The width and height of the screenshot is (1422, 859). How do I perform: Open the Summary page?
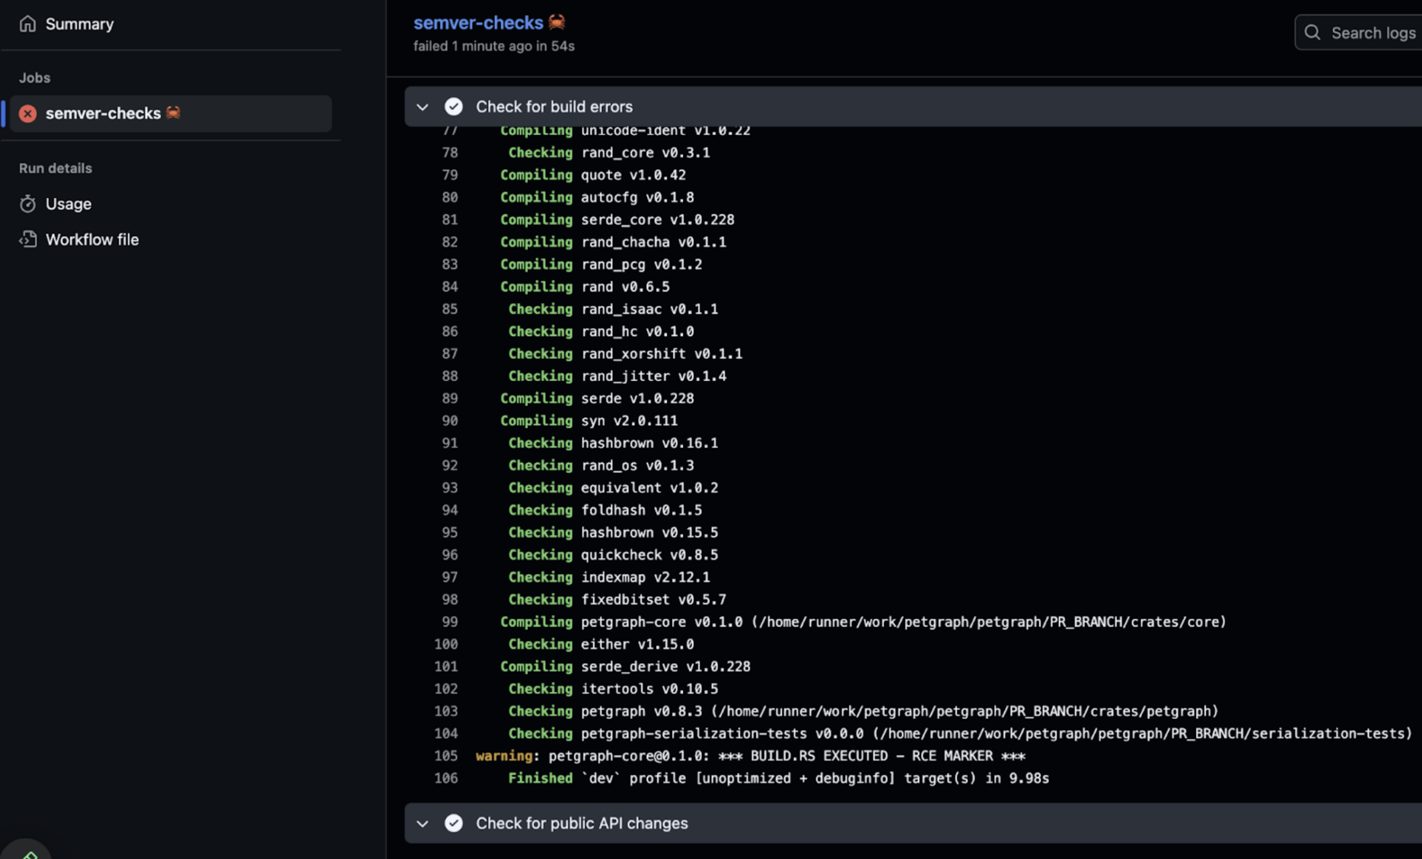pyautogui.click(x=79, y=24)
